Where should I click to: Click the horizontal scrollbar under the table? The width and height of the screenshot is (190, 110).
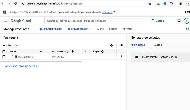pyautogui.click(x=41, y=61)
